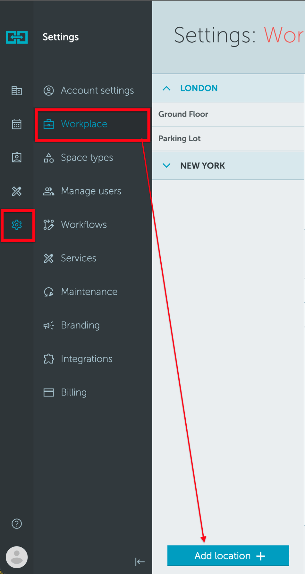Collapse the LONDON location section
305x574 pixels.
(x=166, y=88)
